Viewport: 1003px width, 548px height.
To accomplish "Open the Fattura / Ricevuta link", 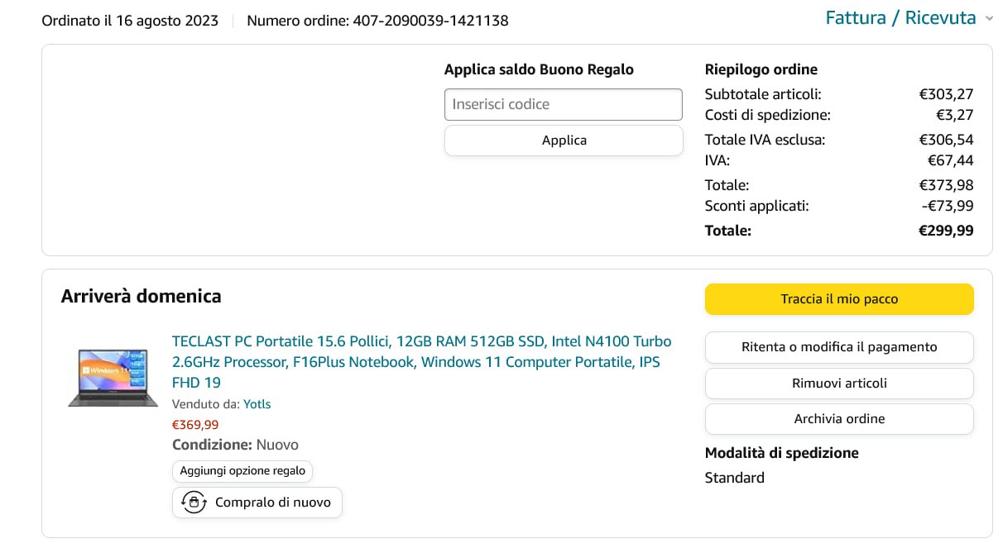I will click(x=900, y=17).
